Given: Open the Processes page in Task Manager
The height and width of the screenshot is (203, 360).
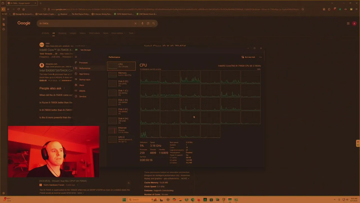Looking at the screenshot, I should 83,63.
